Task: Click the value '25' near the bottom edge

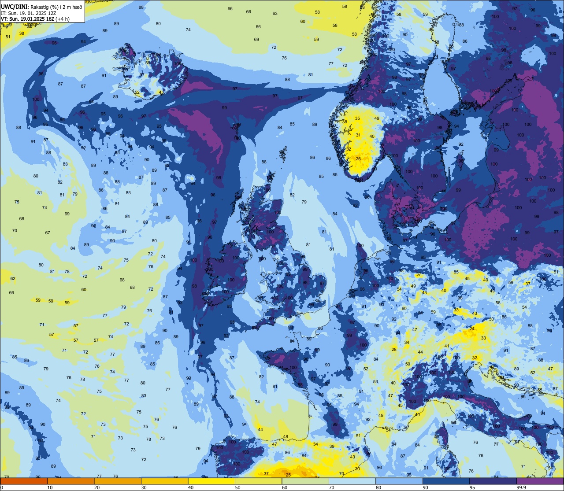Action: pos(288,475)
